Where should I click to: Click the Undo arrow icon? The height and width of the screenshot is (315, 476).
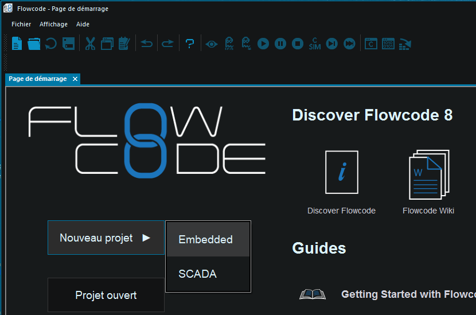(x=147, y=44)
